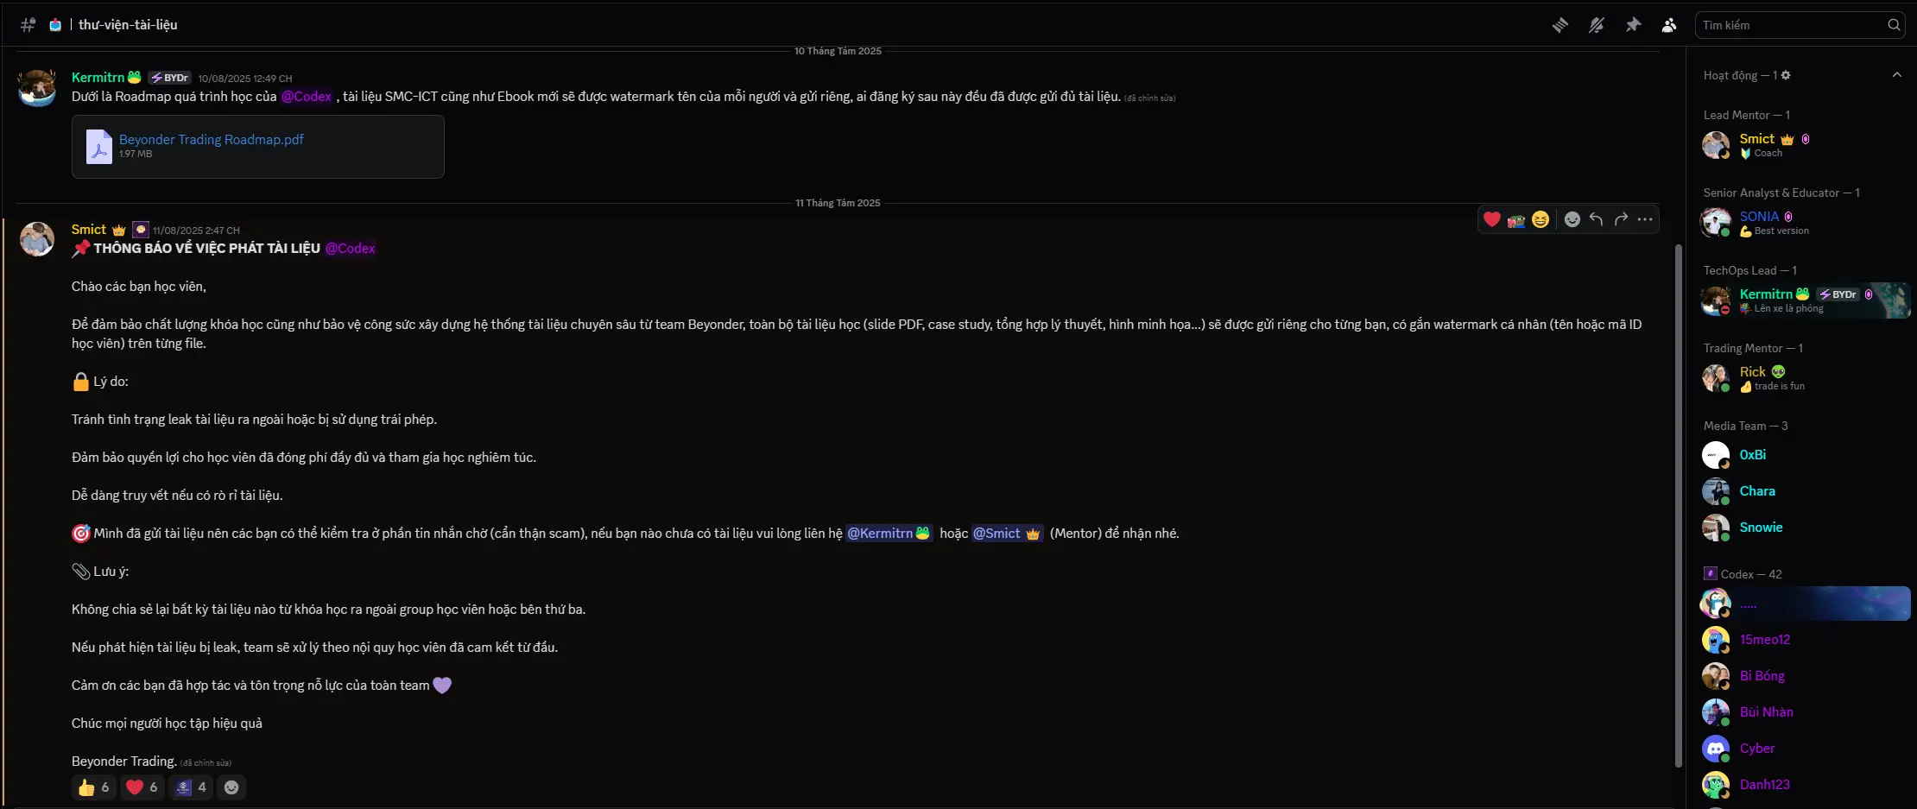The height and width of the screenshot is (809, 1917).
Task: Toggle the thumbs-up reaction with 6
Action: point(94,787)
